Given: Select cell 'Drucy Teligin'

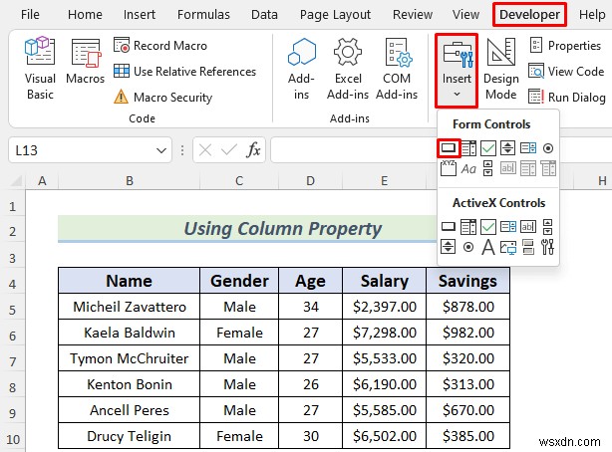Looking at the screenshot, I should point(129,436).
